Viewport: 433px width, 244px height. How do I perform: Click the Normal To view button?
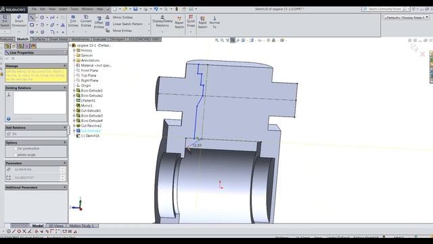tap(214, 22)
